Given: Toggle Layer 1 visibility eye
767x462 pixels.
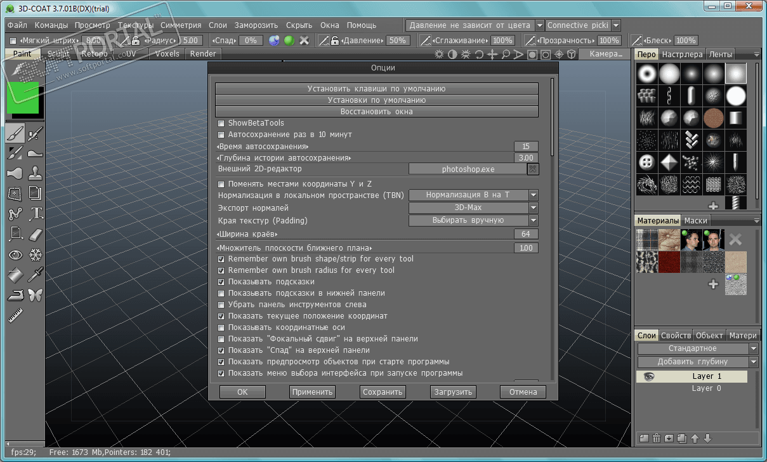Looking at the screenshot, I should pos(649,376).
